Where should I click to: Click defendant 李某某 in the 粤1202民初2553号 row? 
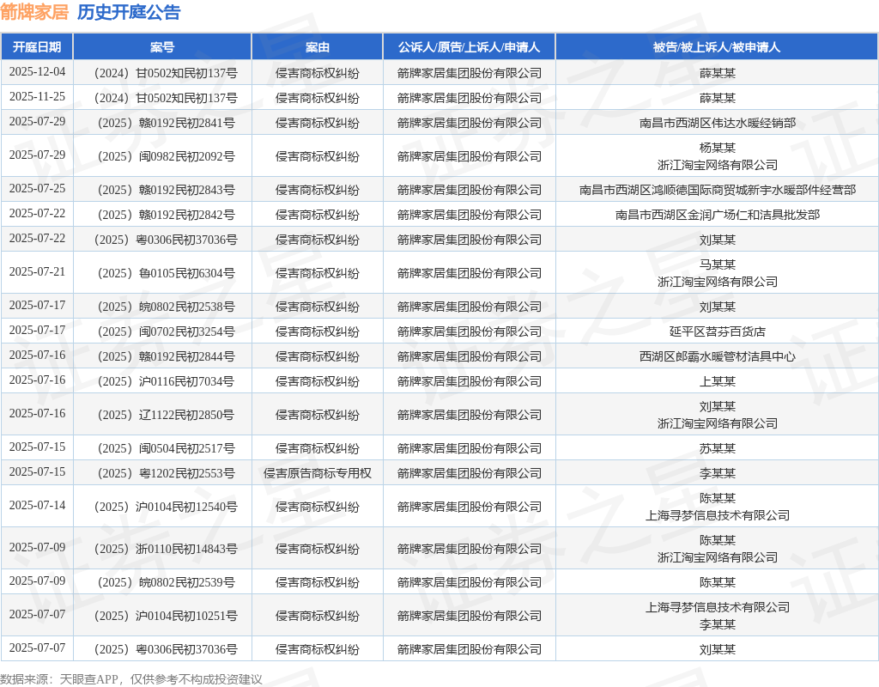(717, 473)
